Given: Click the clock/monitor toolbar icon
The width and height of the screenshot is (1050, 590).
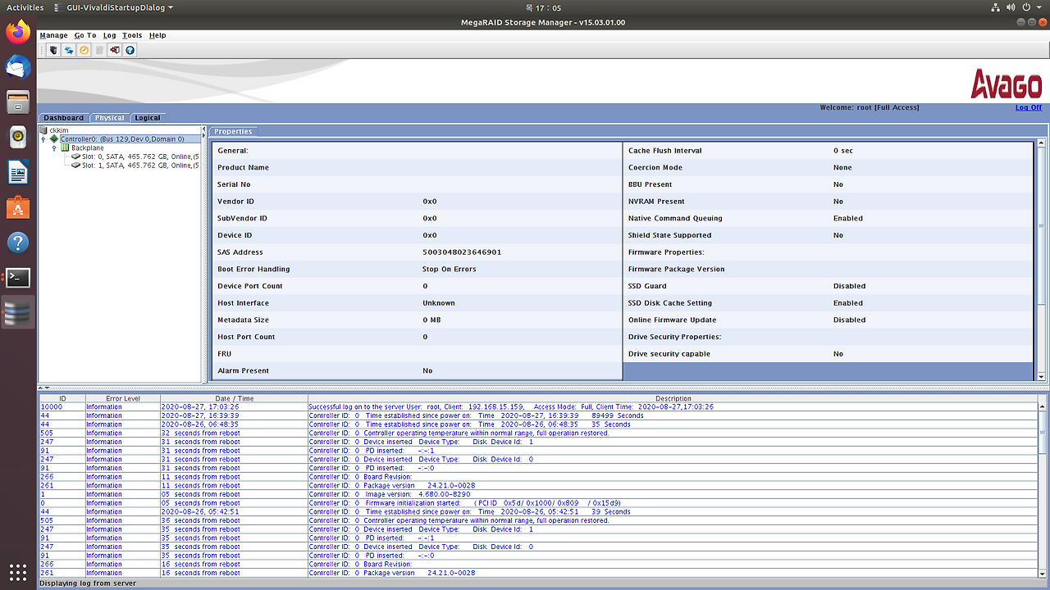Looking at the screenshot, I should click(84, 49).
